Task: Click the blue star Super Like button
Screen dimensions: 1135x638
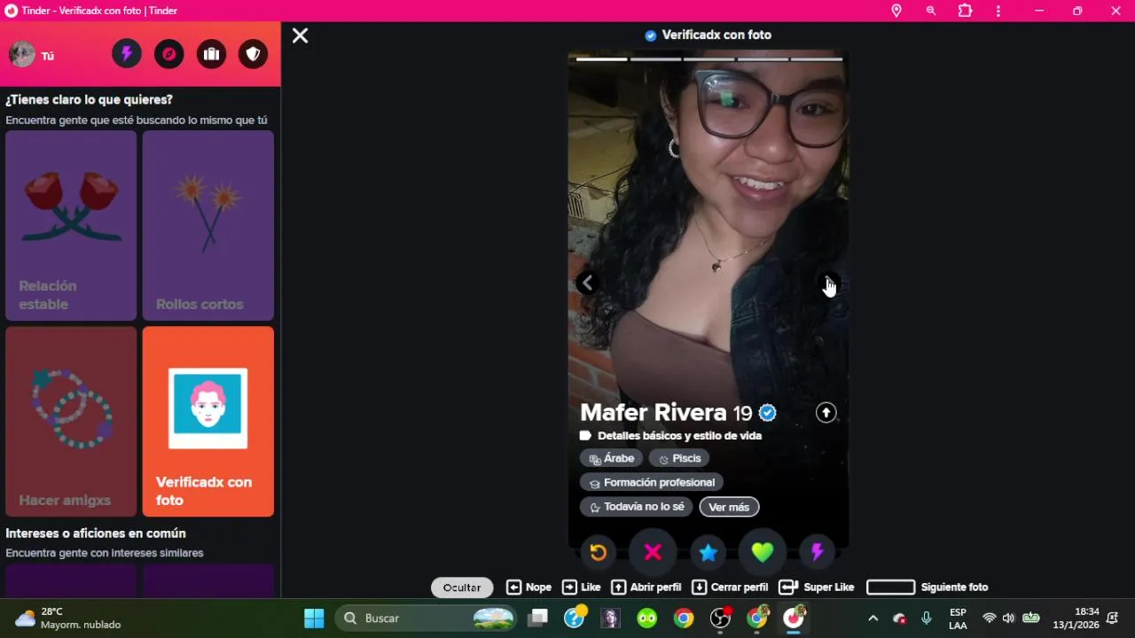Action: point(708,552)
